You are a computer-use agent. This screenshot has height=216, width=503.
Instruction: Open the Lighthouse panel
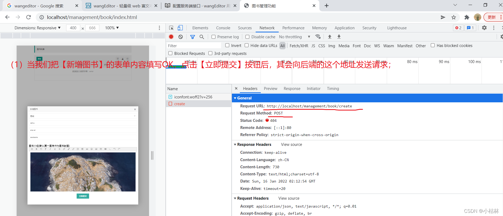pos(397,28)
